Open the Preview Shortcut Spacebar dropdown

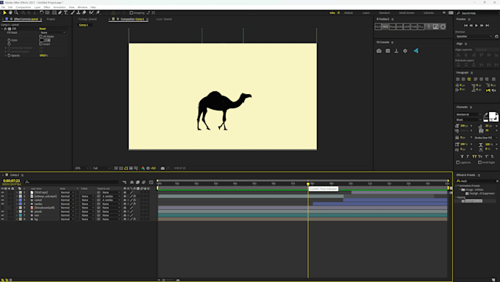[x=474, y=36]
